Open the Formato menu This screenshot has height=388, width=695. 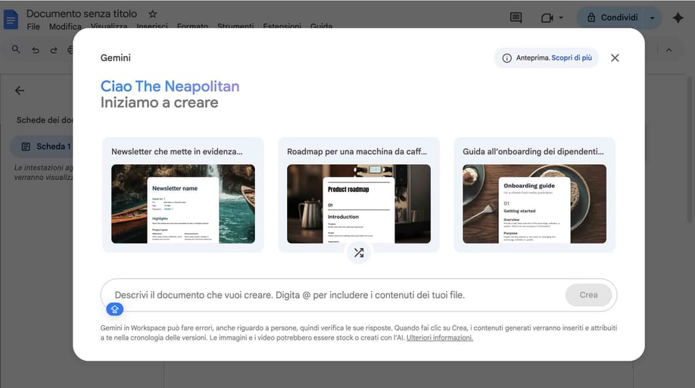tap(192, 26)
